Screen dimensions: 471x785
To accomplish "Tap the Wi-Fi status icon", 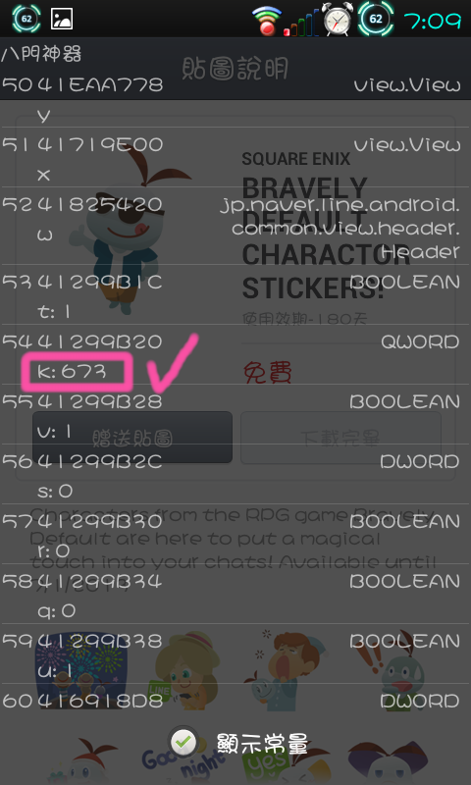I will [x=267, y=20].
